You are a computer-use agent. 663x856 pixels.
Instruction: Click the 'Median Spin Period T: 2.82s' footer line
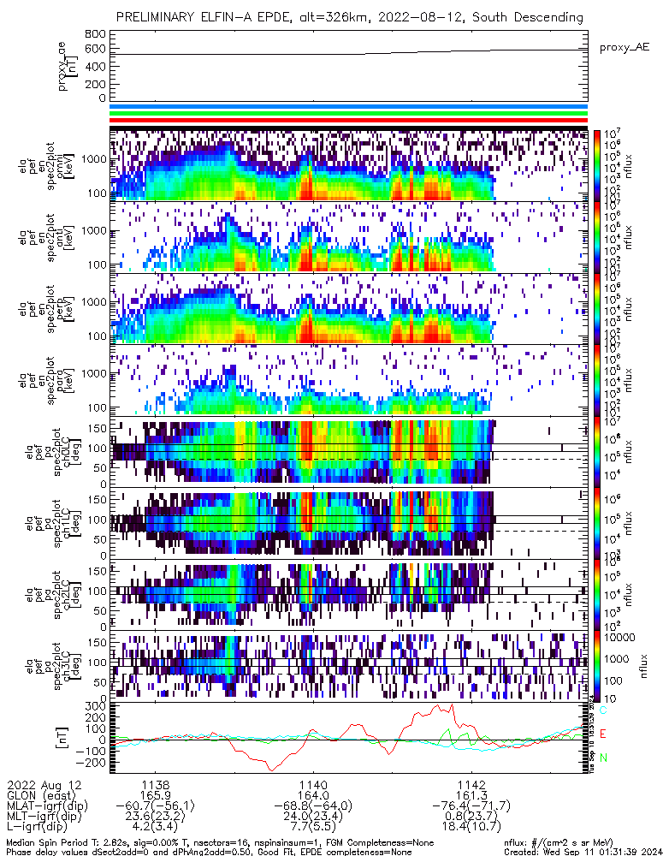220,843
